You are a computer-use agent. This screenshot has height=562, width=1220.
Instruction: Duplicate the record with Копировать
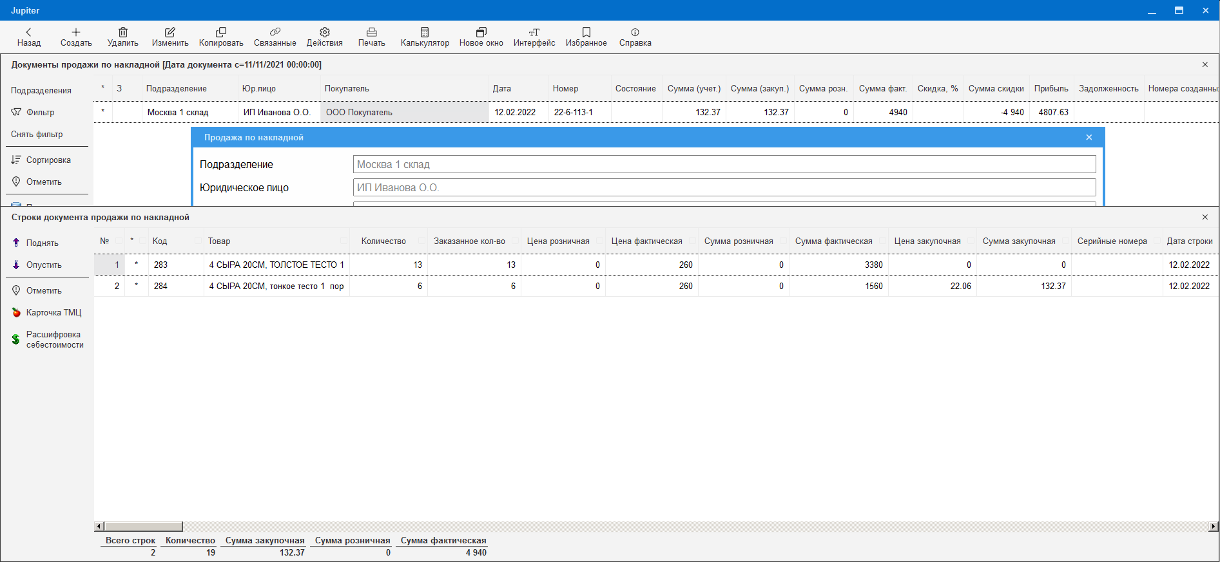pyautogui.click(x=221, y=37)
